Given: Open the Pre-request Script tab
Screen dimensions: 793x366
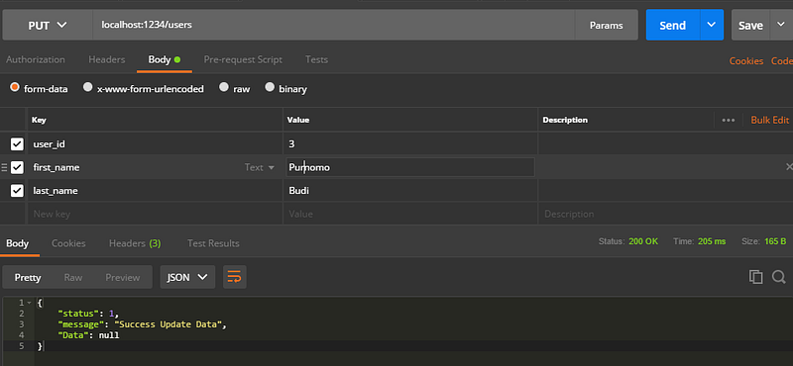Looking at the screenshot, I should click(243, 59).
